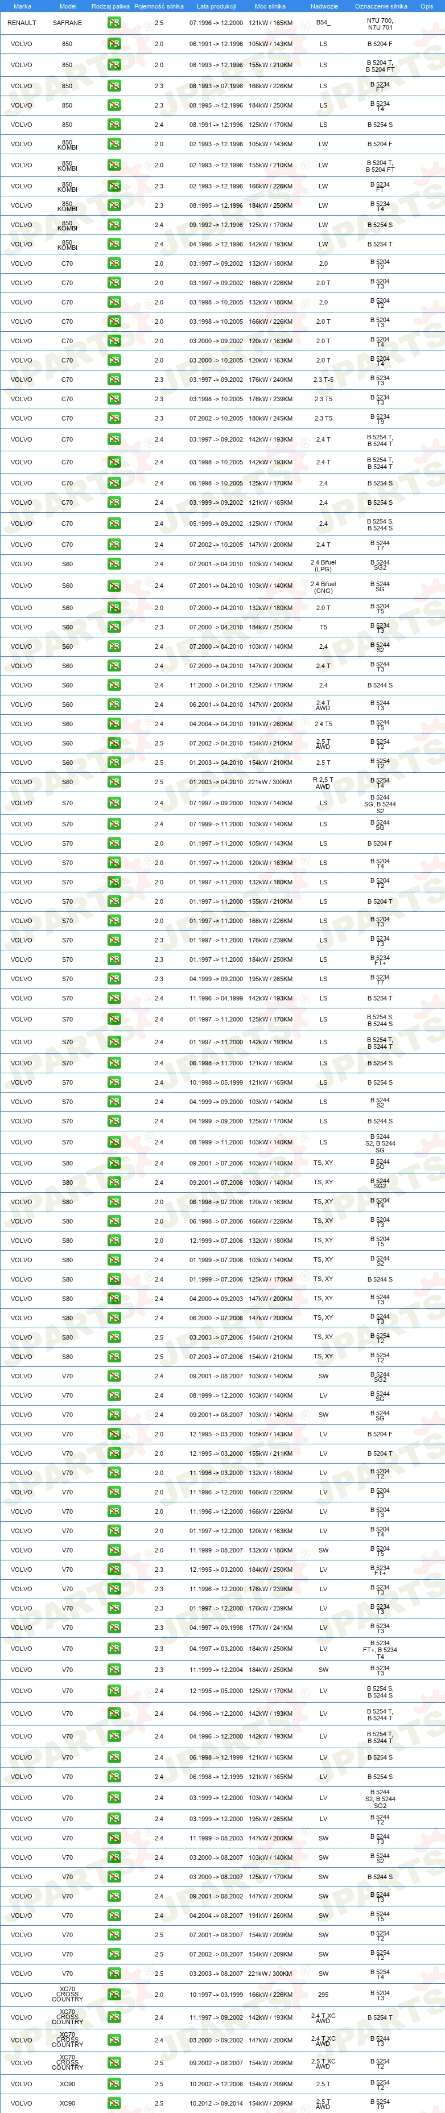Screen dimensions: 445x2113
Task: Click the 'Nadwozie' column header
Action: point(324,6)
